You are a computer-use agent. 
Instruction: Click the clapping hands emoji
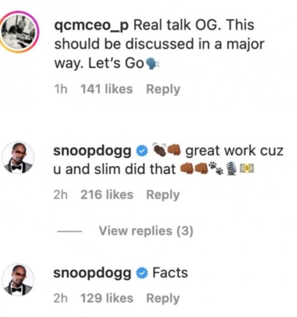point(159,150)
